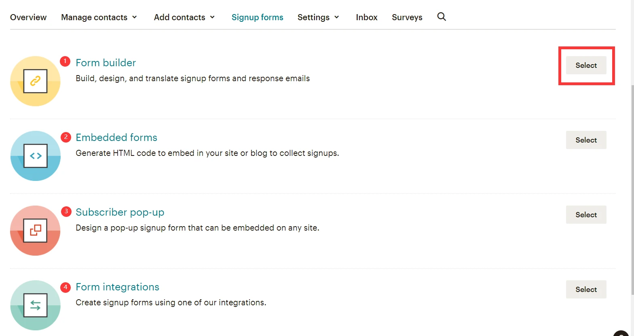Click the Form integrations arrows icon
The image size is (634, 336).
coord(35,305)
